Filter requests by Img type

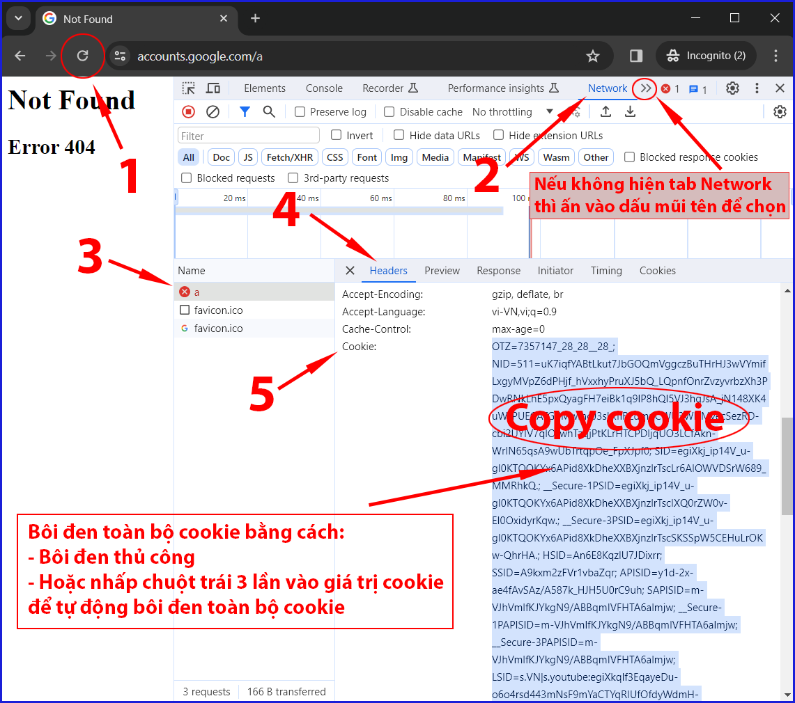[x=399, y=157]
